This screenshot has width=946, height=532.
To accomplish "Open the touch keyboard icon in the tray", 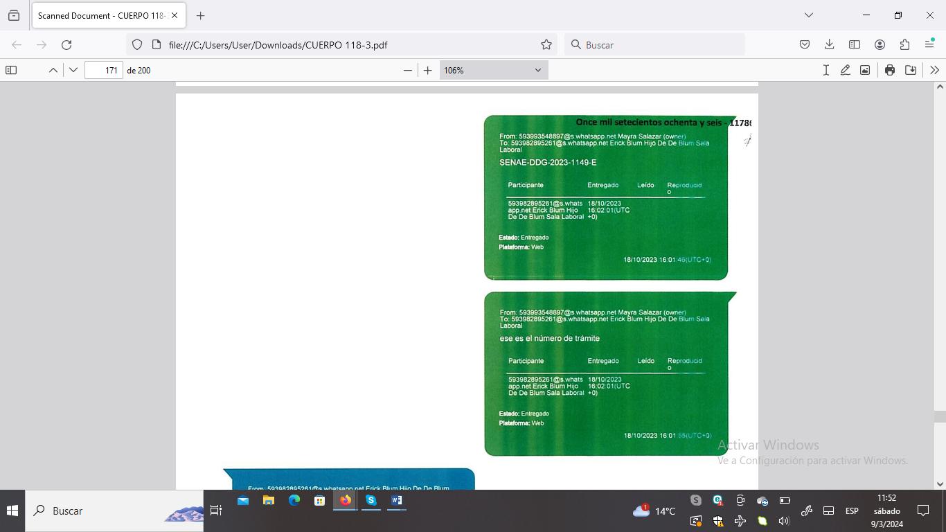I will point(828,511).
